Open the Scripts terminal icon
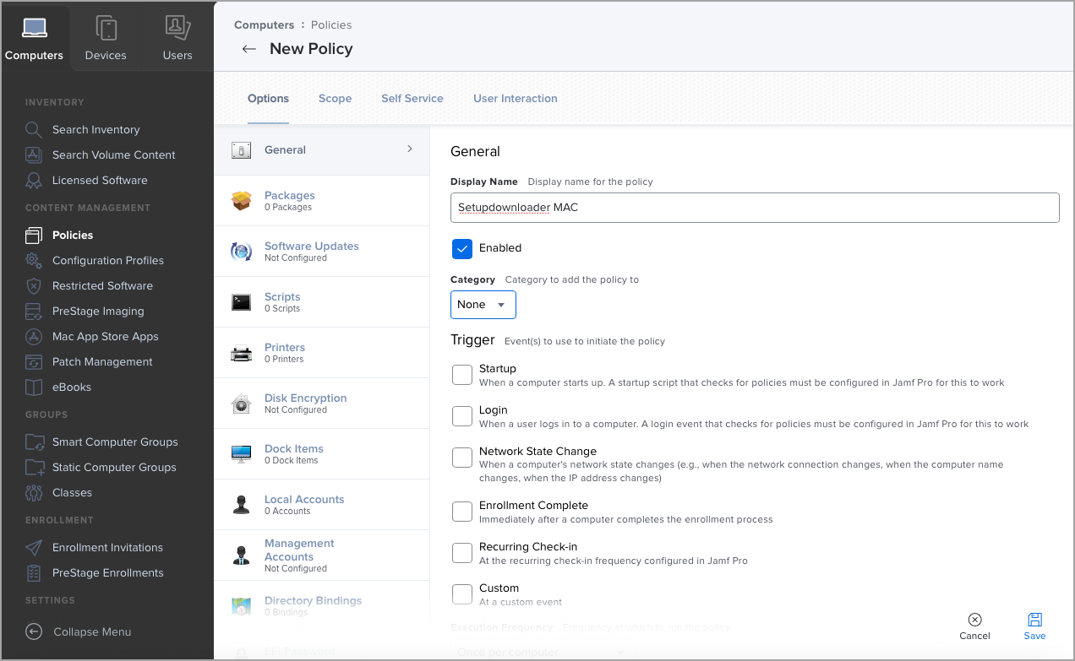The height and width of the screenshot is (661, 1075). (242, 302)
